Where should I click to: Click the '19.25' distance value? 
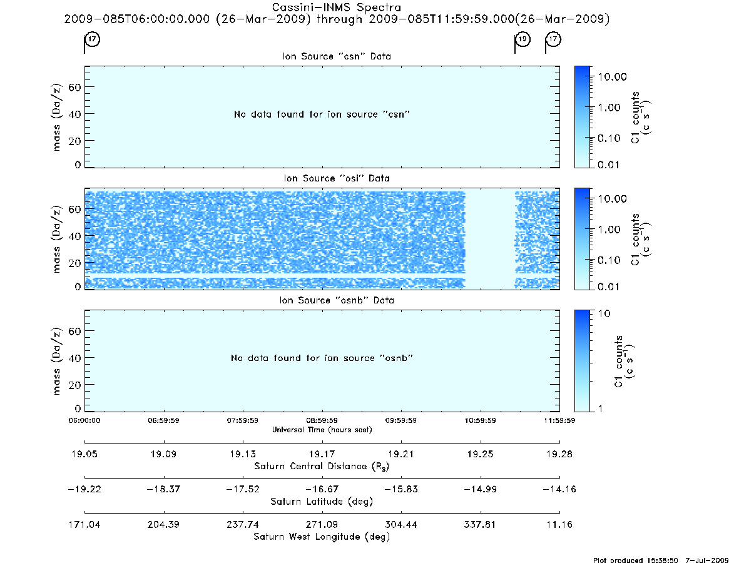pos(481,454)
